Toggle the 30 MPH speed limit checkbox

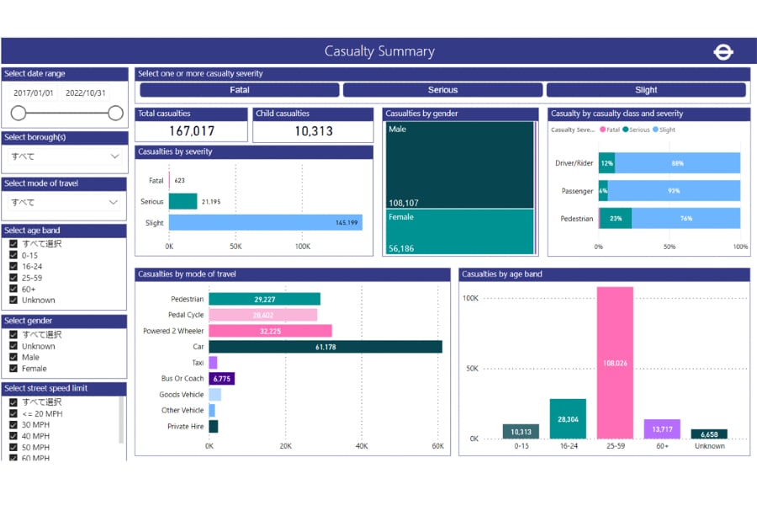click(x=13, y=425)
